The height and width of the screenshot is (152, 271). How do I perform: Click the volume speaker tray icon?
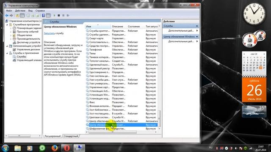[x=236, y=148]
